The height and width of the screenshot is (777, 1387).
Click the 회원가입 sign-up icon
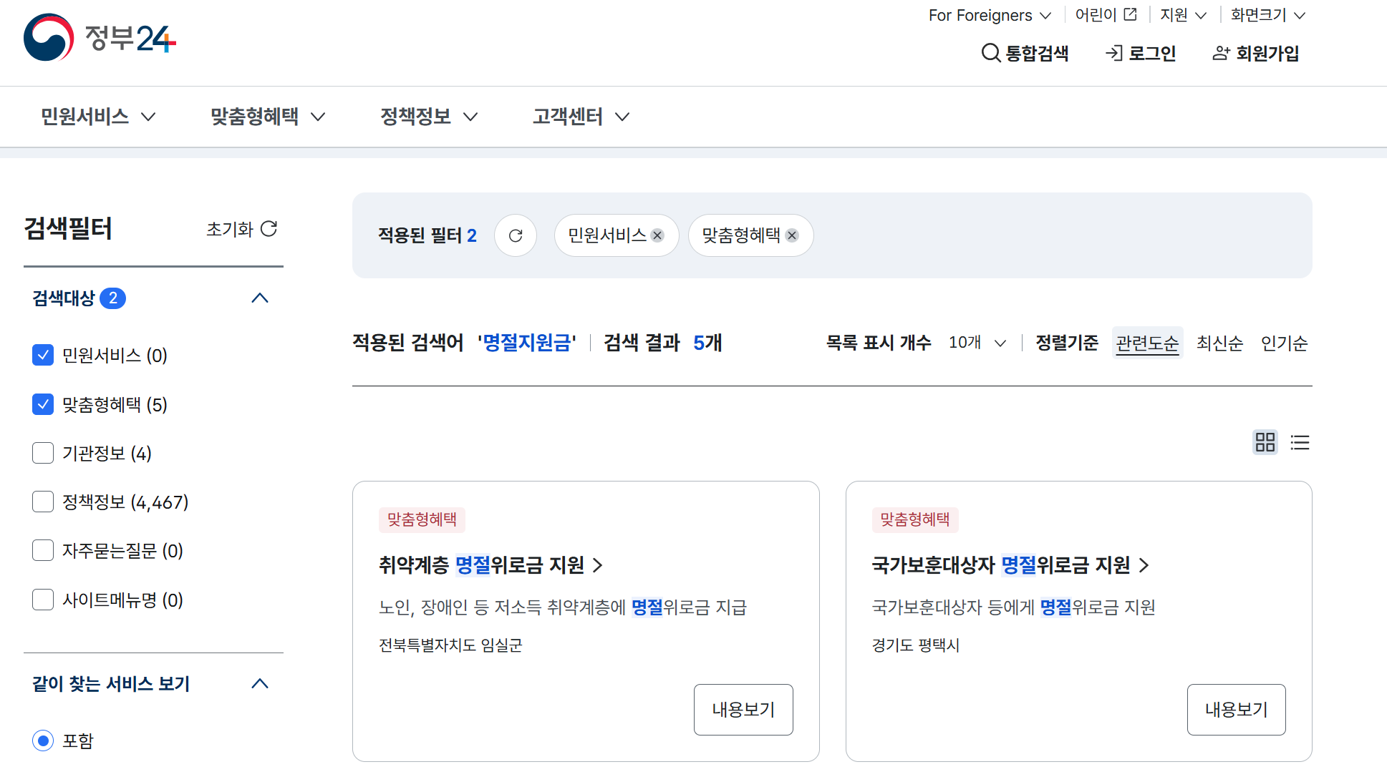(x=1221, y=53)
